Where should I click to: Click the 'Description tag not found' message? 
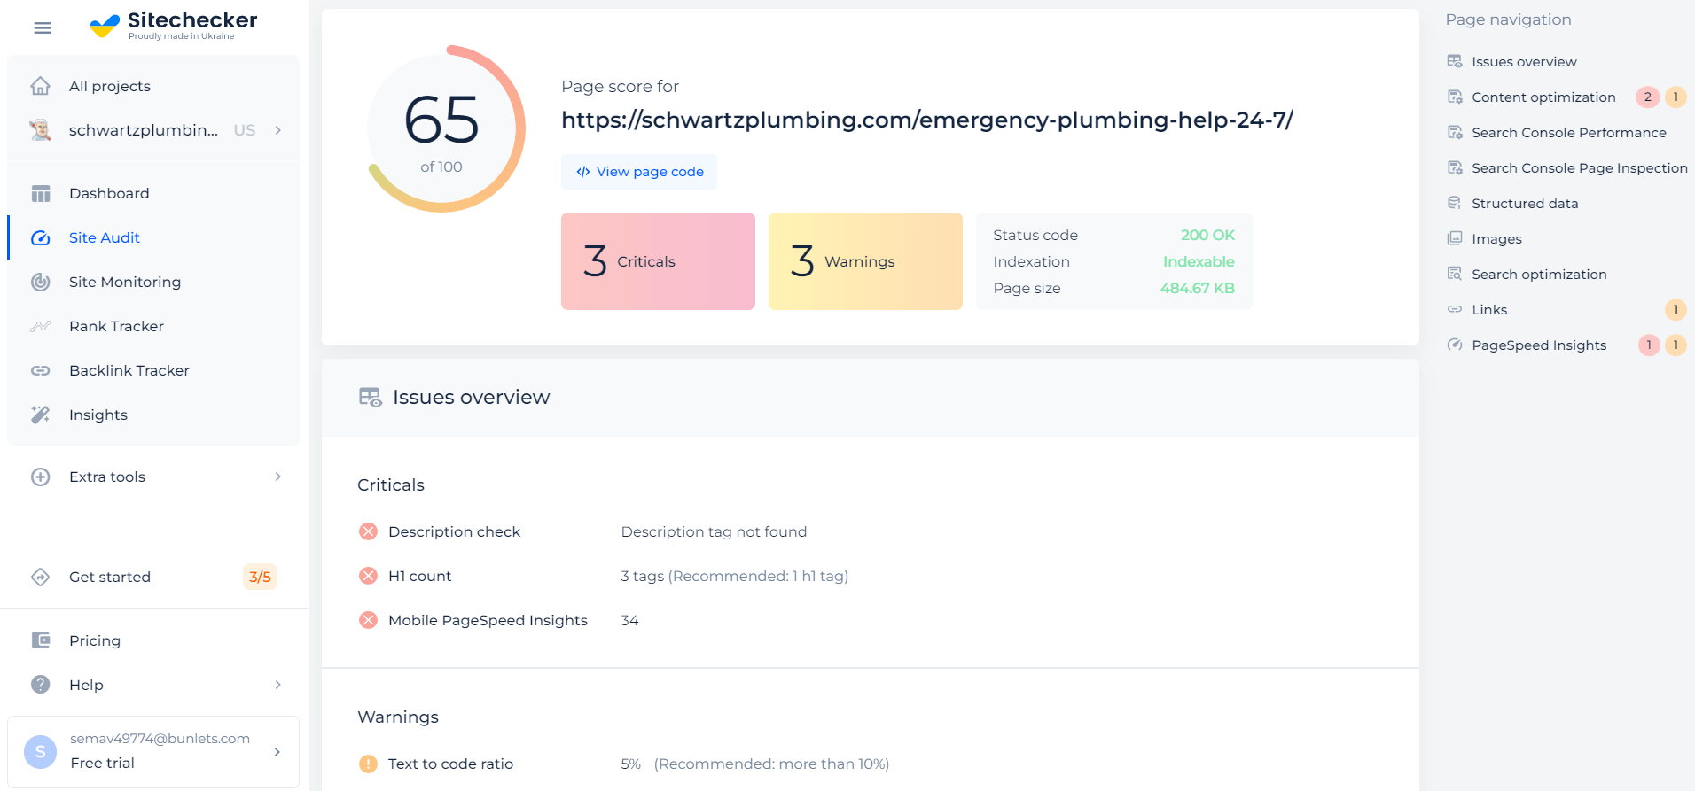pyautogui.click(x=714, y=531)
